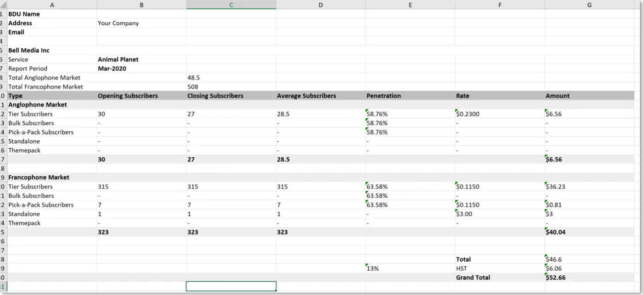Viewport: 643px width, 295px height.
Task: Select the '$46.6' total amount cell
Action: (589, 259)
